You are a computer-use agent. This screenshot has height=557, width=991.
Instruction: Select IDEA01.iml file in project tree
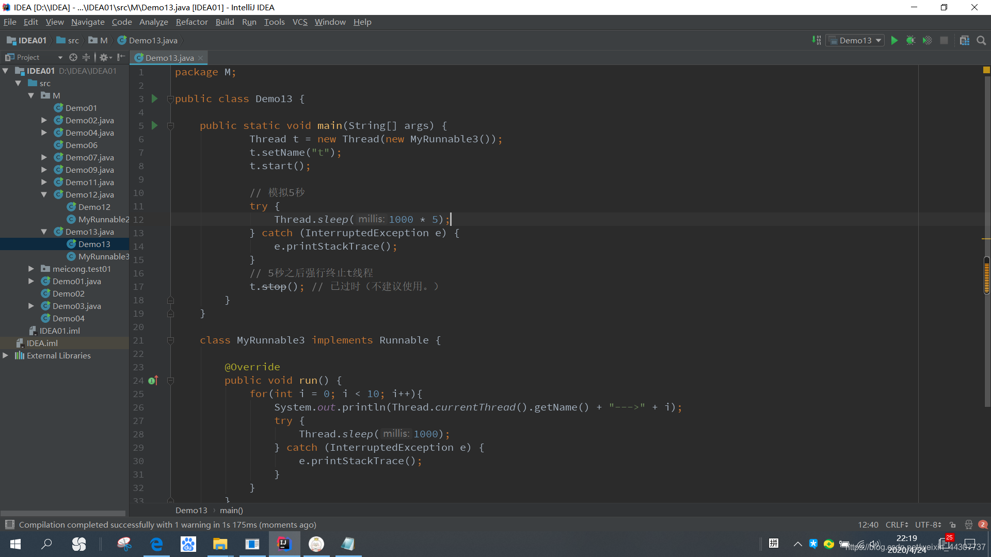[x=54, y=331]
